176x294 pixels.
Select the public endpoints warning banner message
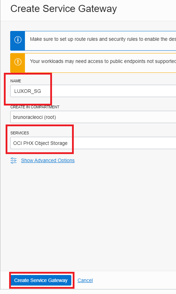(x=103, y=61)
